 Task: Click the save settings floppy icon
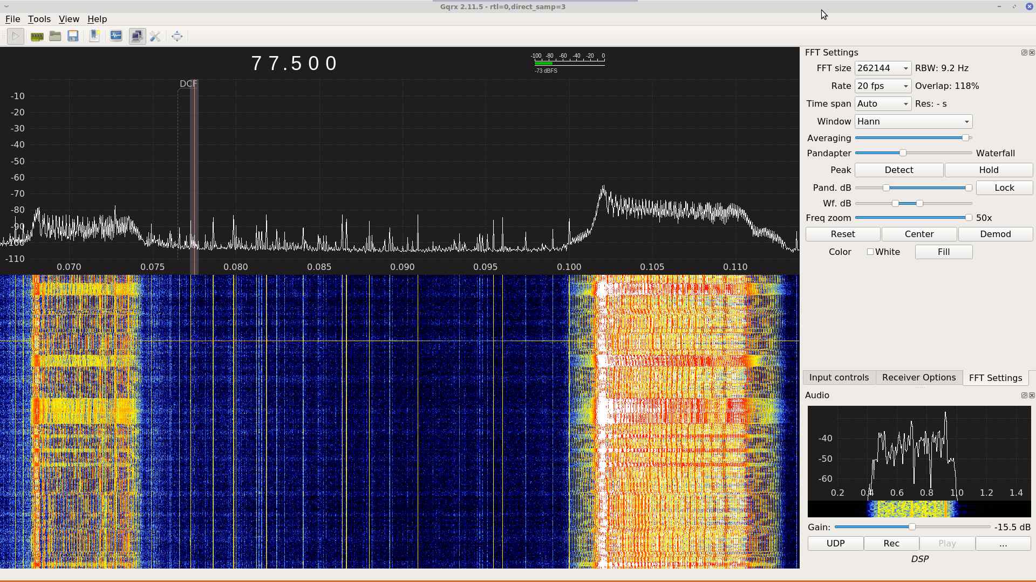pos(73,36)
